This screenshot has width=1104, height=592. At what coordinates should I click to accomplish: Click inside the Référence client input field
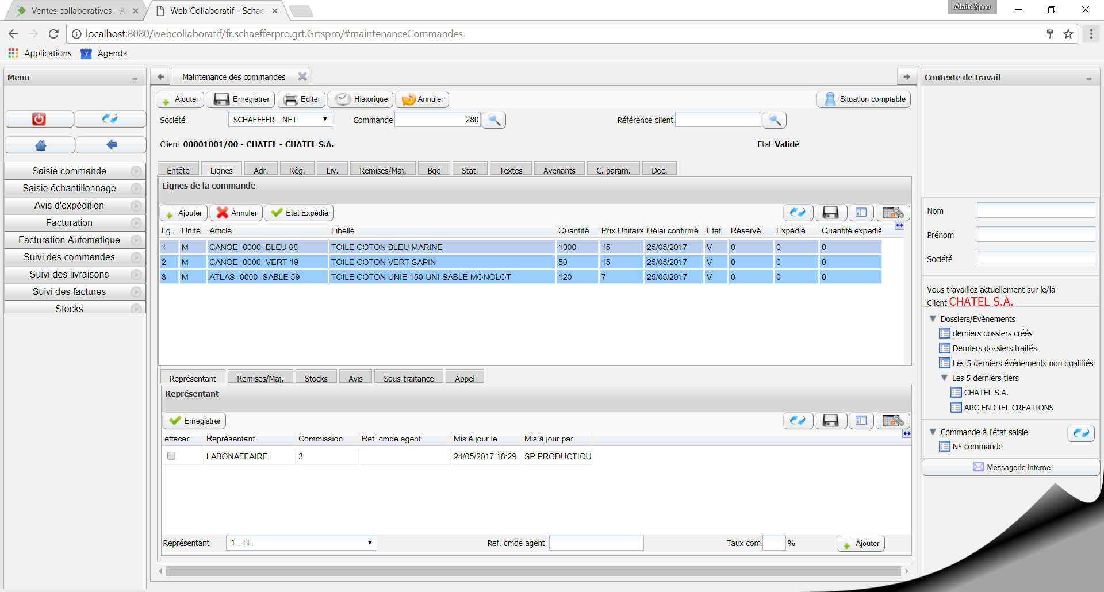click(718, 120)
